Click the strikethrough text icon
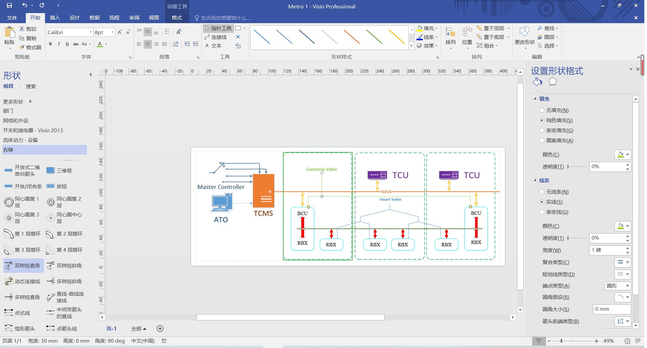The width and height of the screenshot is (647, 348). 76,44
